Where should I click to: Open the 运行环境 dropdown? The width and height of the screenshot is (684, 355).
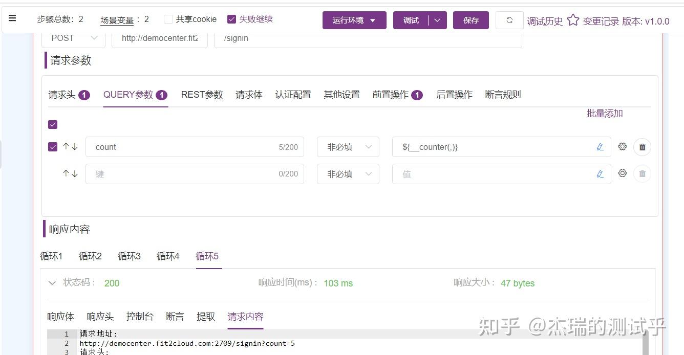[x=354, y=21]
